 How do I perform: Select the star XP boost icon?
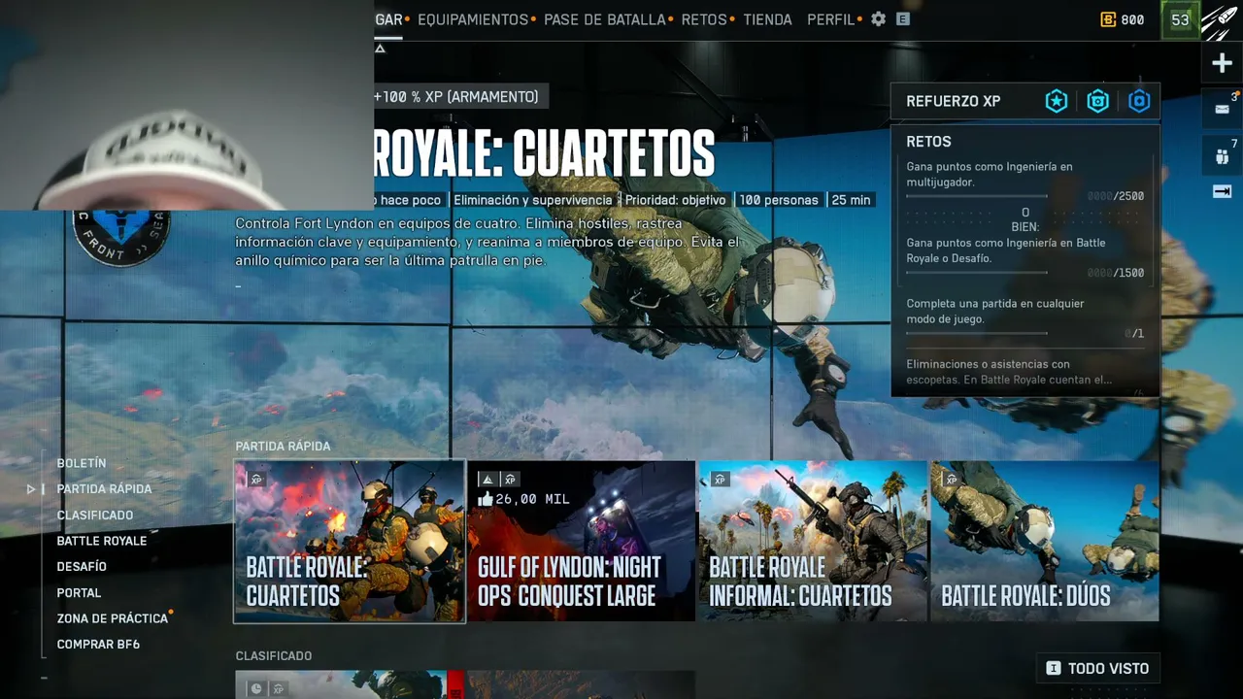[x=1057, y=101]
